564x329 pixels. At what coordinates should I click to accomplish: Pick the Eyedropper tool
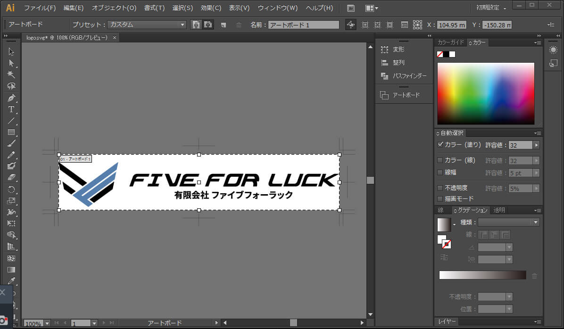[x=11, y=281]
